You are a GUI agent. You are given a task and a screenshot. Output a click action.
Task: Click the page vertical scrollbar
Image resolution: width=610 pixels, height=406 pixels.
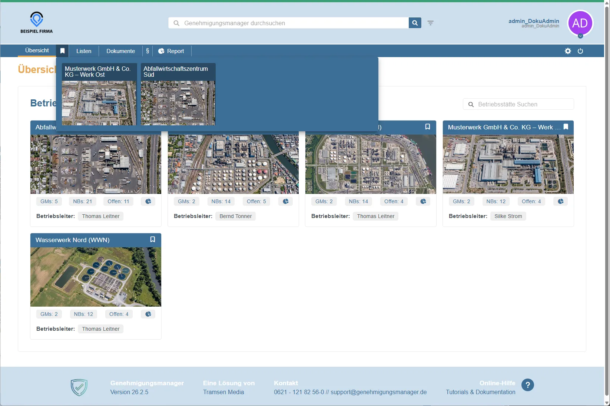click(607, 200)
